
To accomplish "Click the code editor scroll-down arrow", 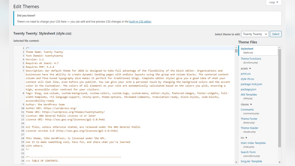I will [236, 162].
